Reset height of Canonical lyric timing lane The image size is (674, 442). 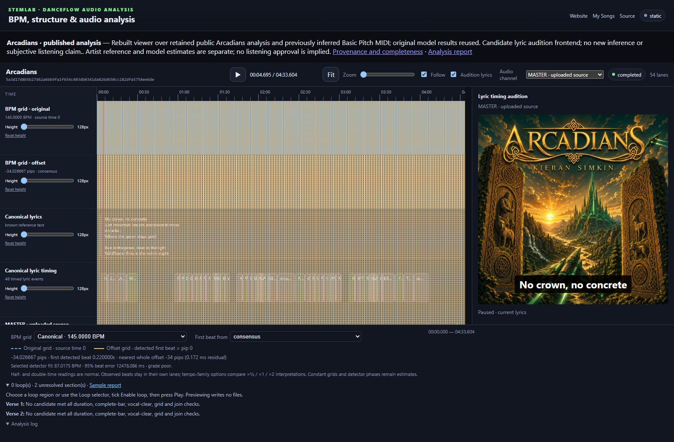click(x=15, y=297)
